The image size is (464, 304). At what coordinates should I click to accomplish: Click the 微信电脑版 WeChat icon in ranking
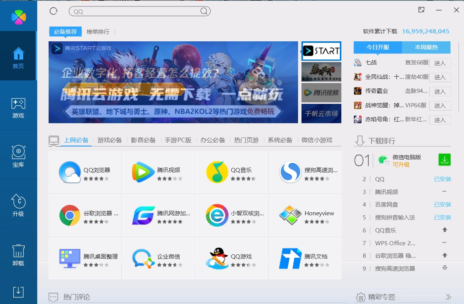pyautogui.click(x=384, y=160)
